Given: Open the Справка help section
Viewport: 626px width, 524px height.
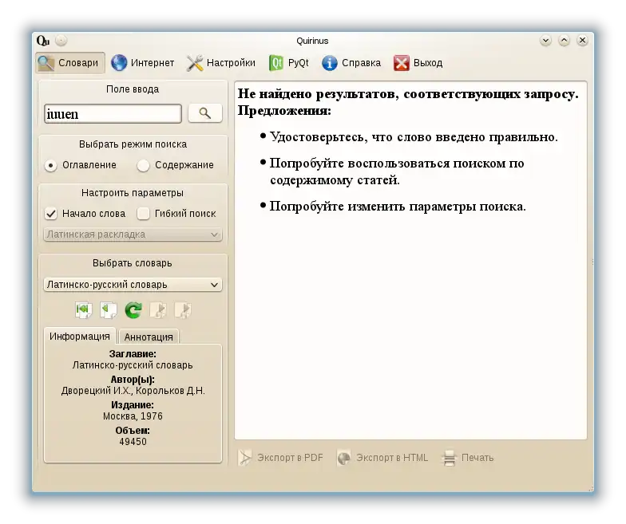Looking at the screenshot, I should pyautogui.click(x=351, y=63).
